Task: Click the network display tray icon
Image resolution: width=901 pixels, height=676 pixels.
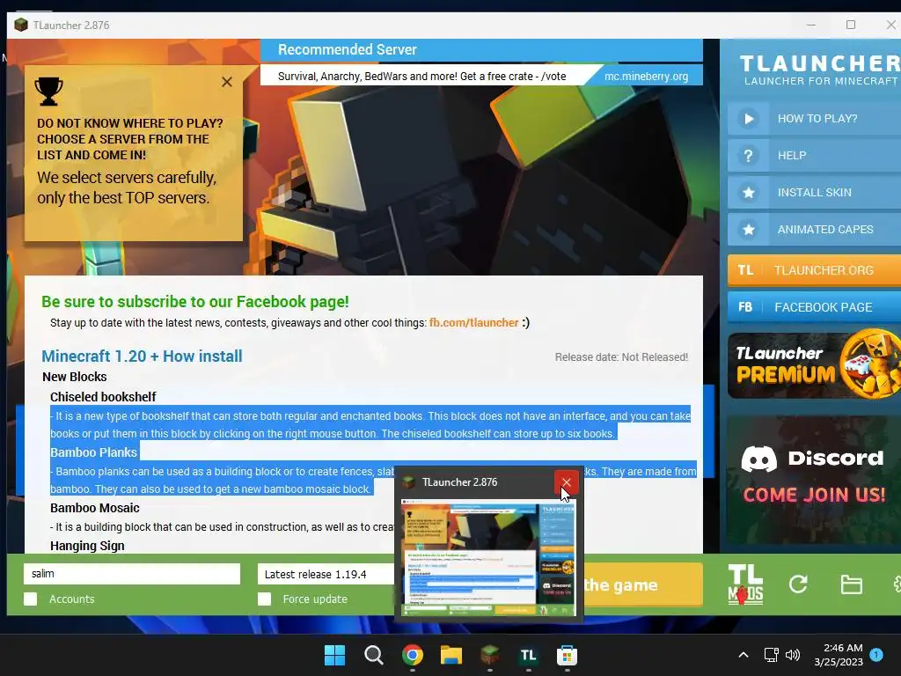Action: point(771,655)
